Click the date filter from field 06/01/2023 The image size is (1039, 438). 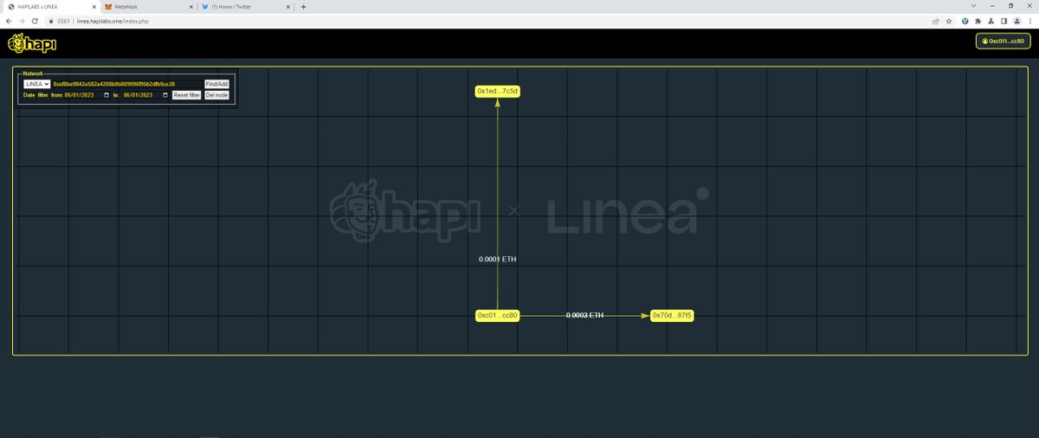click(87, 95)
